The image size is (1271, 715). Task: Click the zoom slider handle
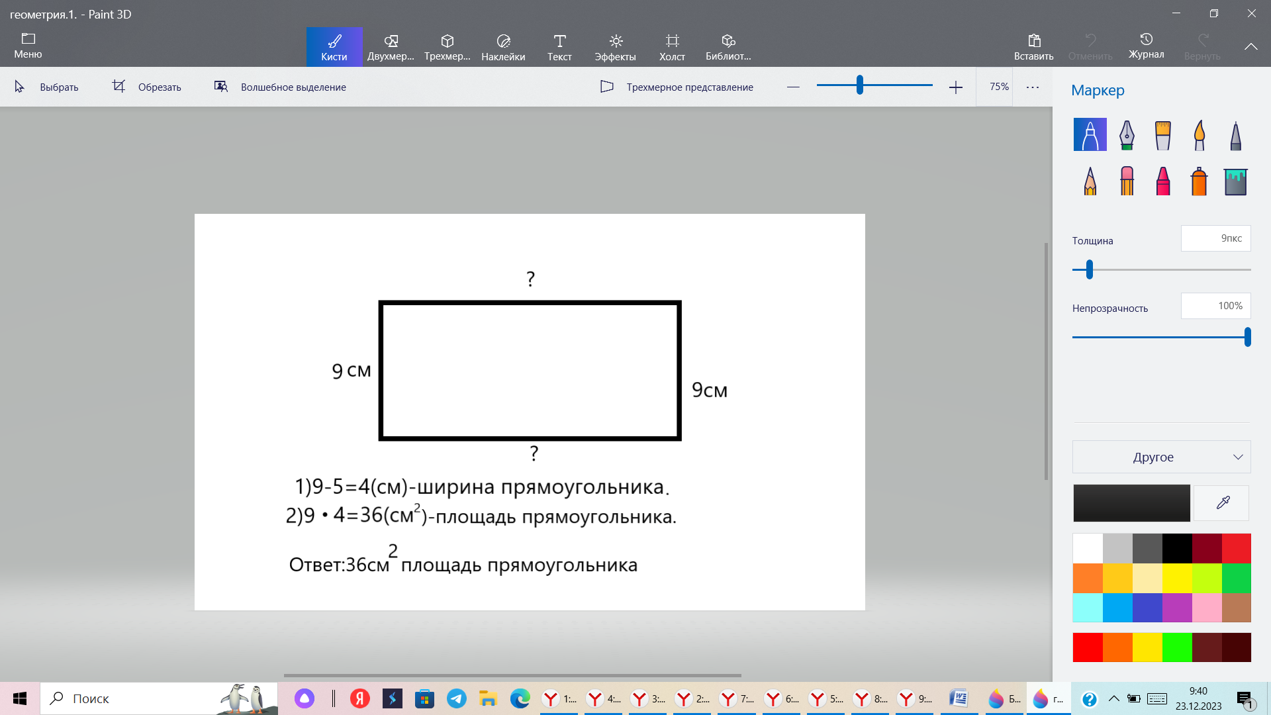(859, 85)
